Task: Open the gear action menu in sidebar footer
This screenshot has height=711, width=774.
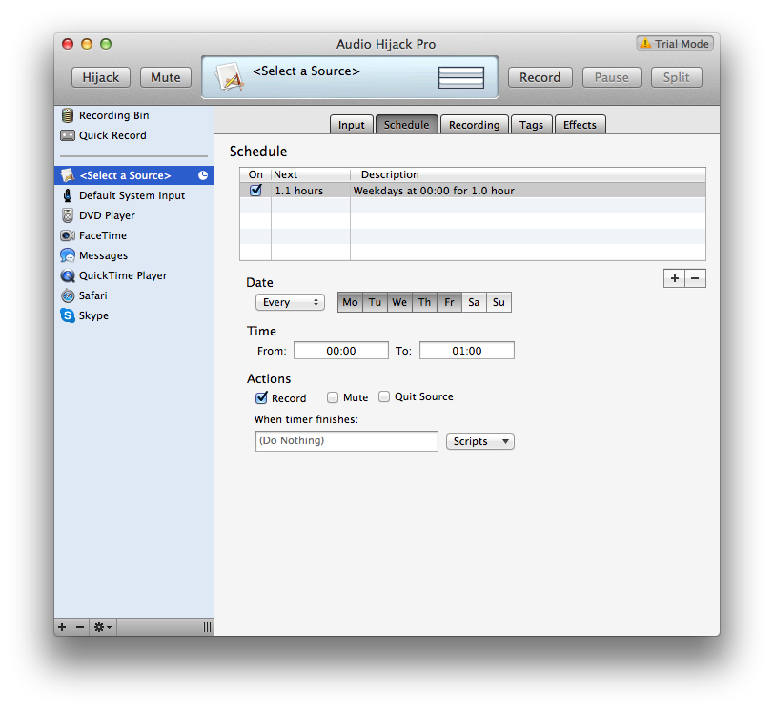Action: [x=102, y=627]
